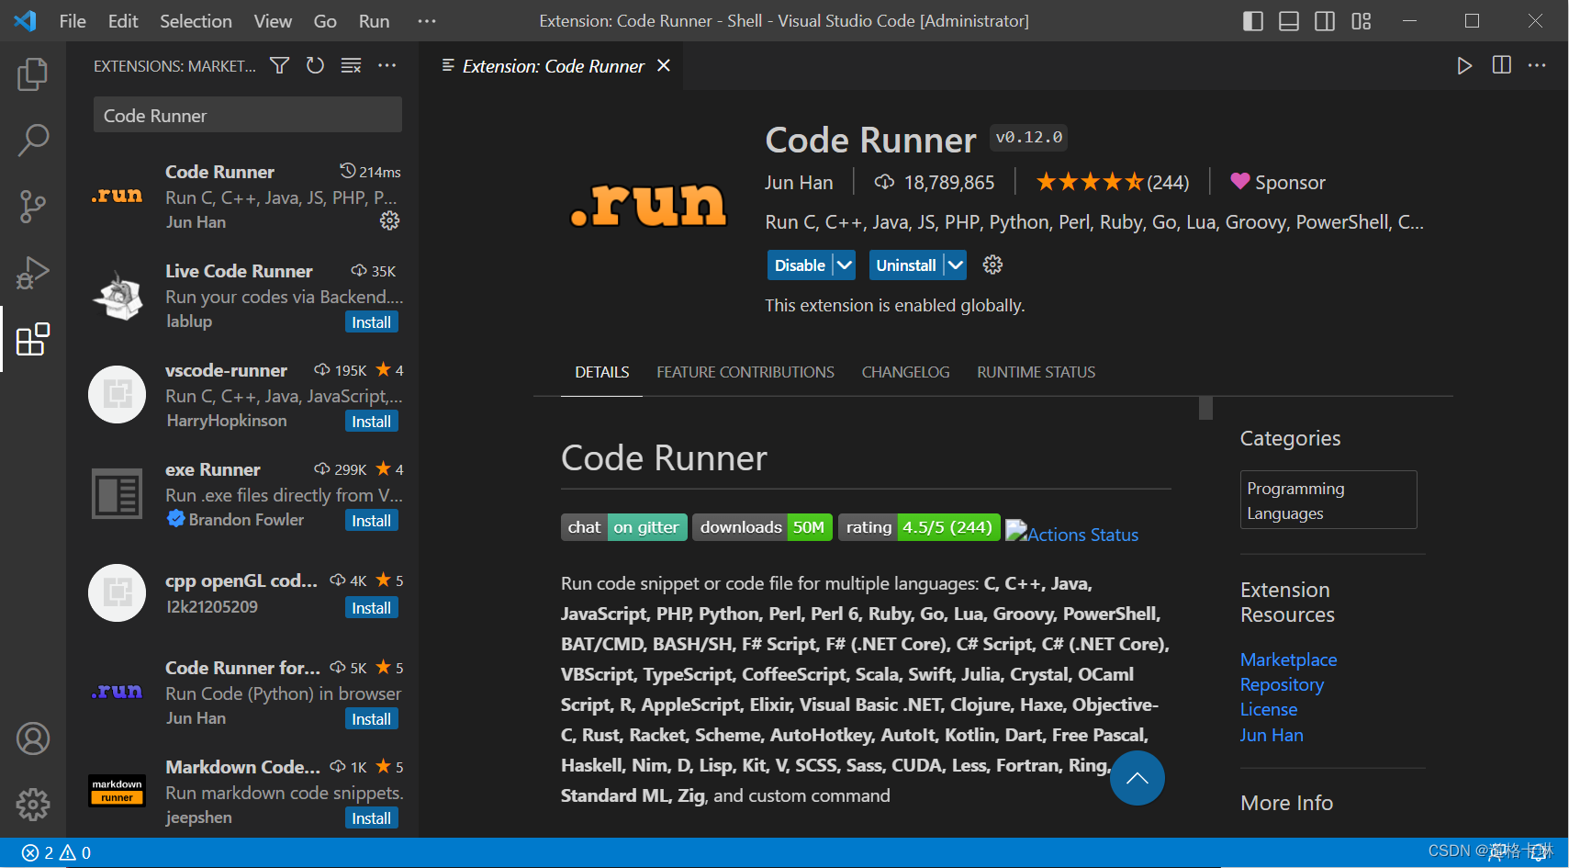Open the Repository resource link
This screenshot has height=868, width=1569.
coord(1282,684)
